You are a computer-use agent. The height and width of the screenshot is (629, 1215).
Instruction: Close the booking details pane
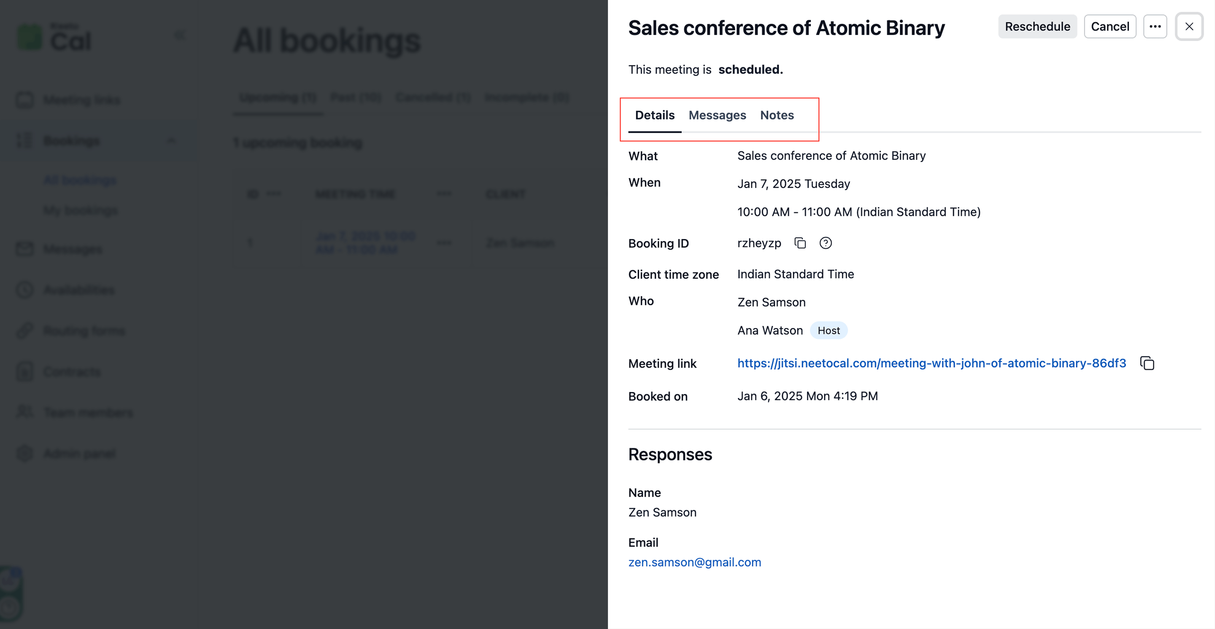click(x=1189, y=27)
